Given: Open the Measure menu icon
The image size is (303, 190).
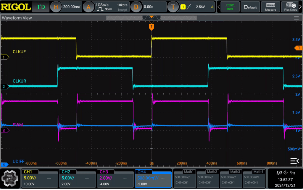Looking at the screenshot, I should pyautogui.click(x=270, y=7).
